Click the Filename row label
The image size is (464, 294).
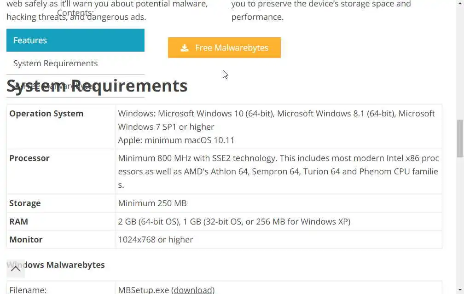pyautogui.click(x=28, y=290)
